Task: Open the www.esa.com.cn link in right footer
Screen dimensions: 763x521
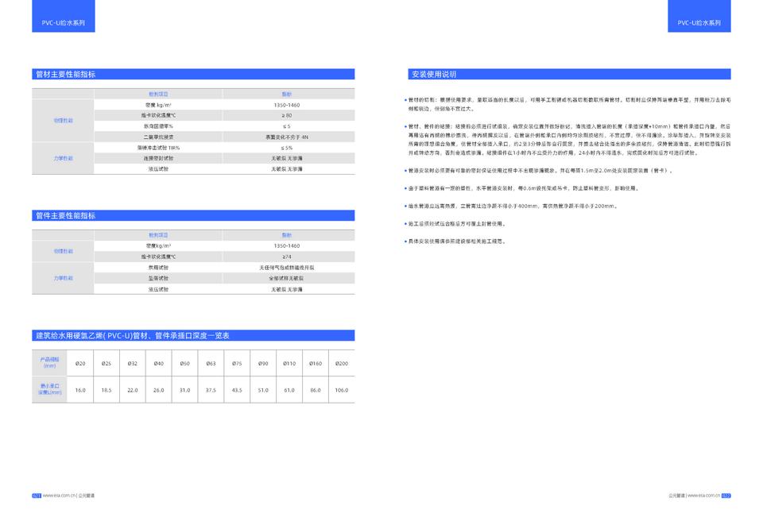Action: click(x=703, y=495)
